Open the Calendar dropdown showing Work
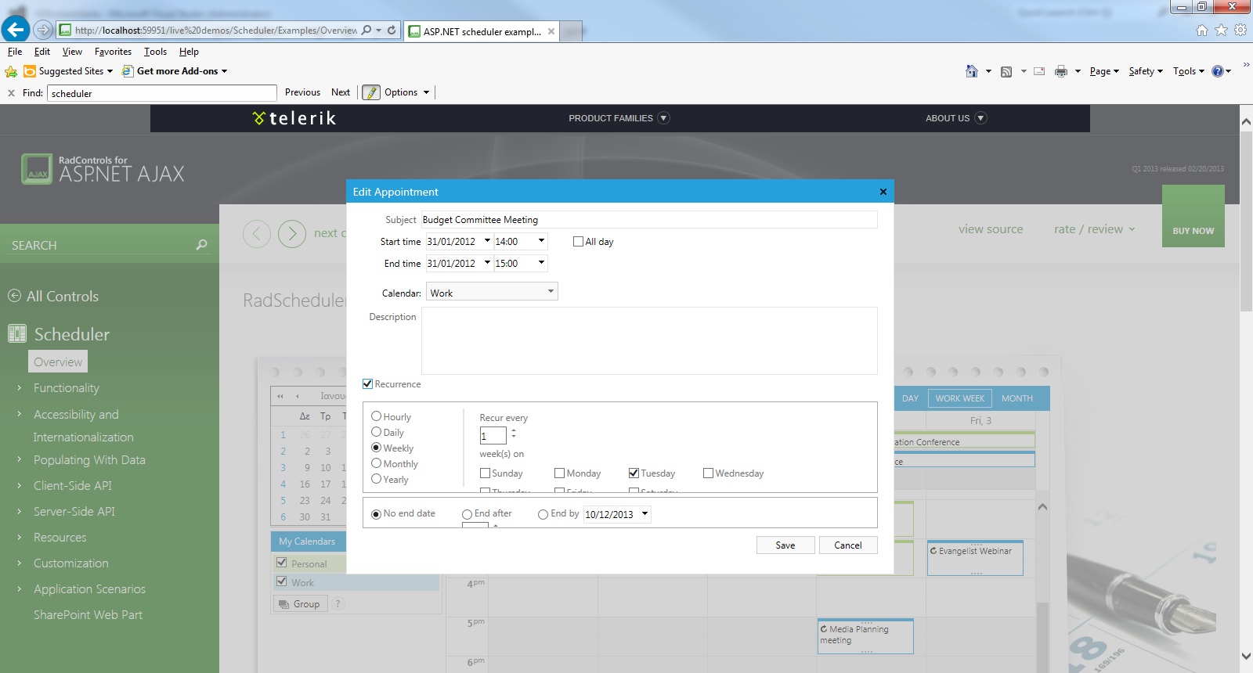This screenshot has width=1253, height=673. 492,292
